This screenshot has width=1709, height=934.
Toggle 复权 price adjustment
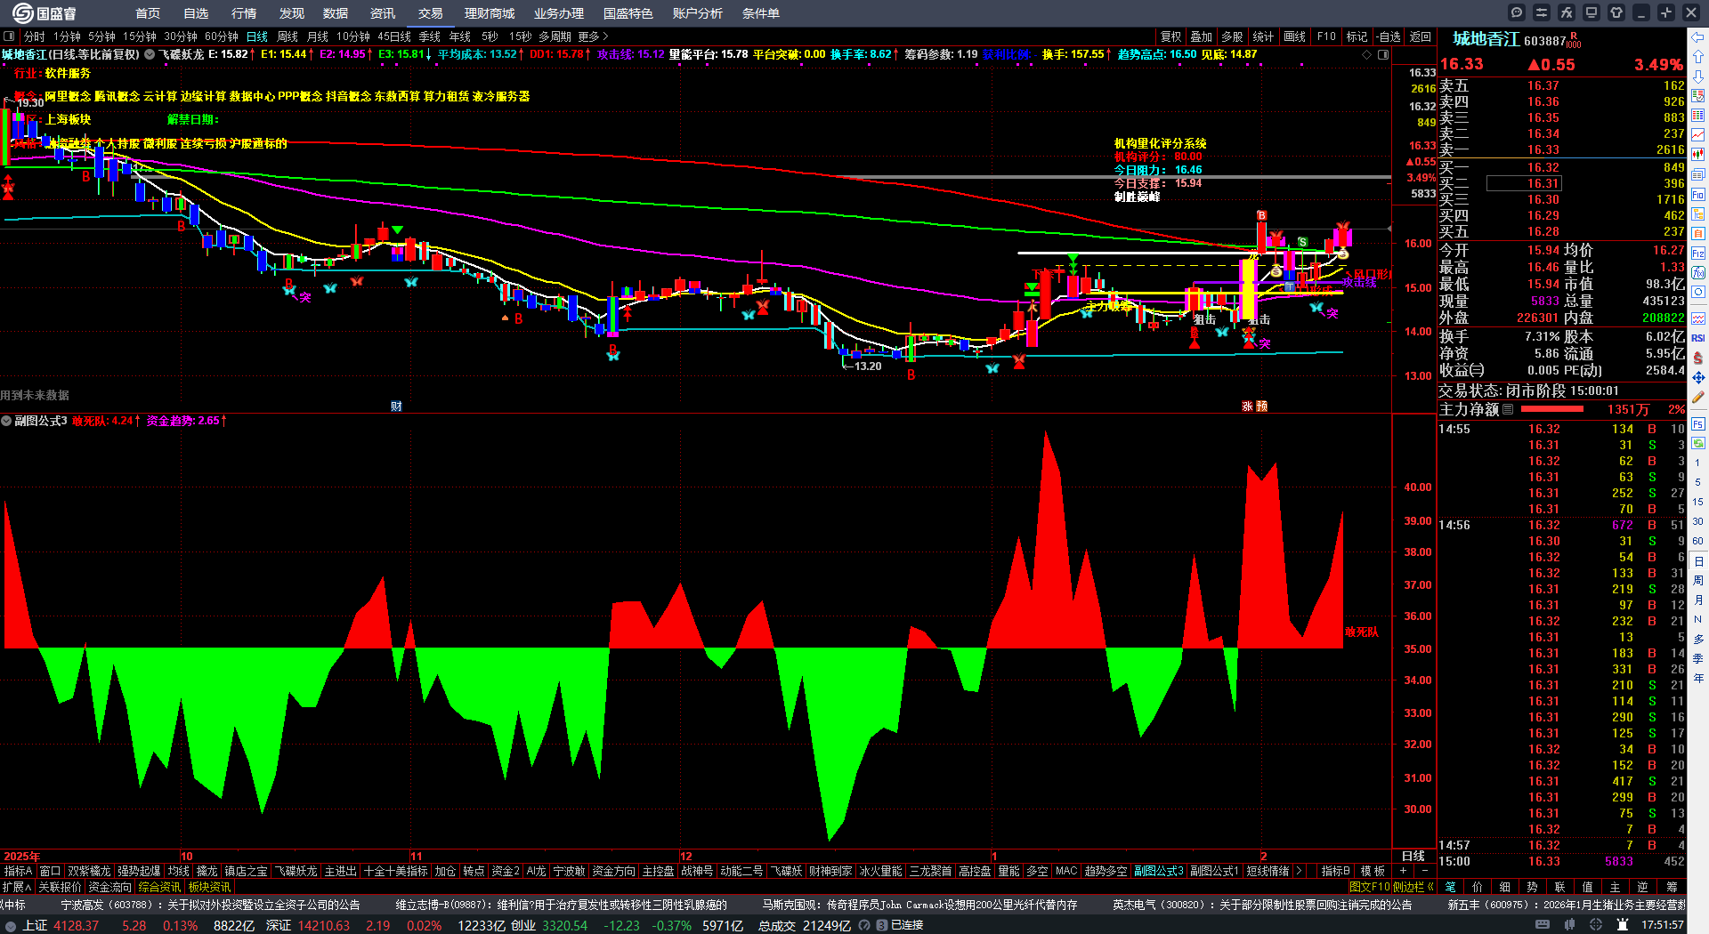[1171, 36]
